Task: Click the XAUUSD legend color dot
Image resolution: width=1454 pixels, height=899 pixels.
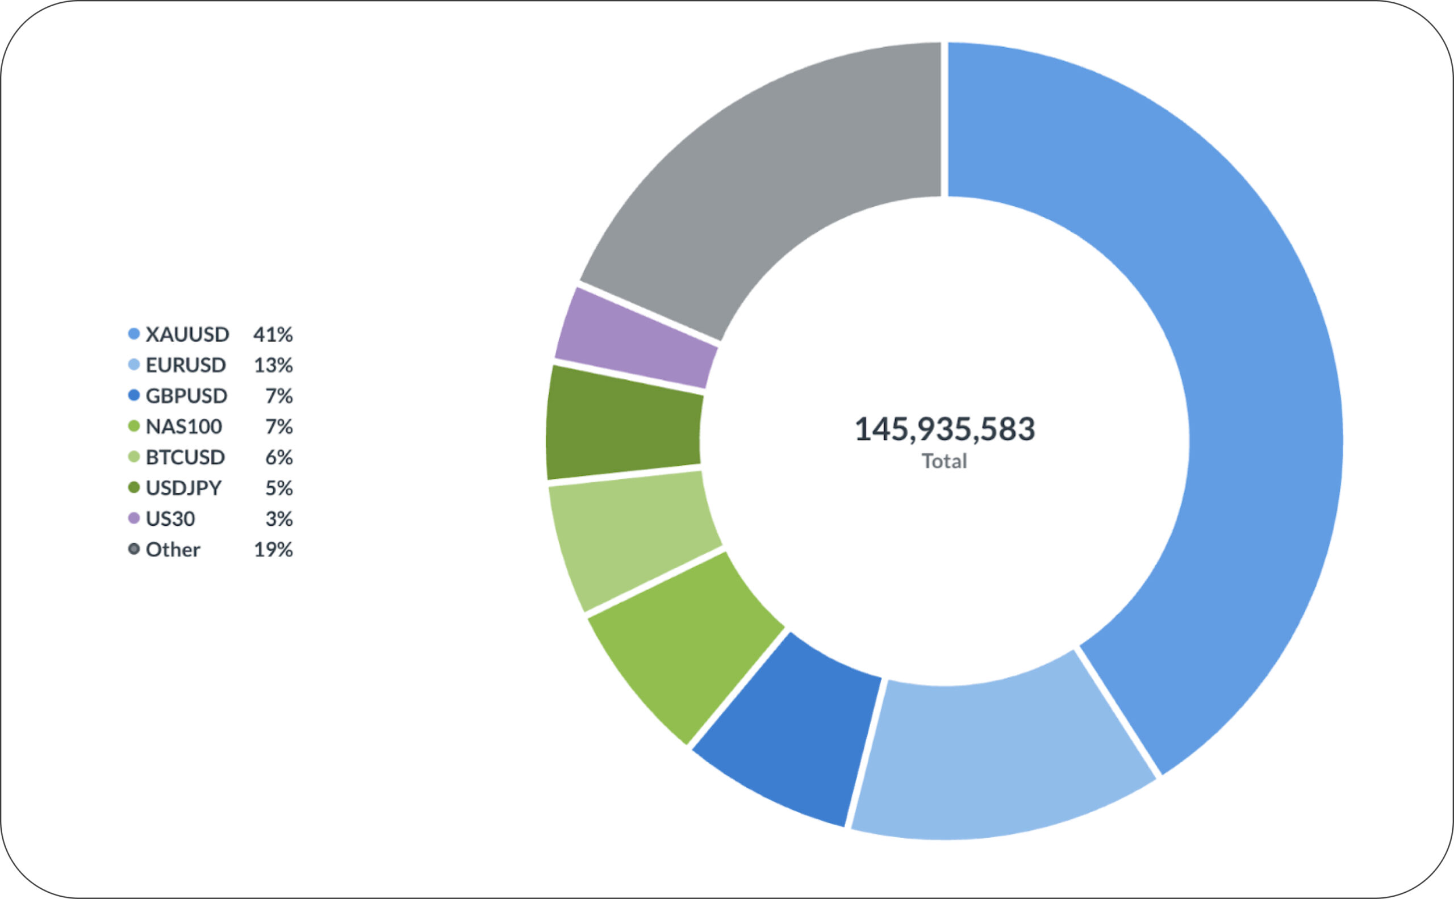Action: [134, 334]
